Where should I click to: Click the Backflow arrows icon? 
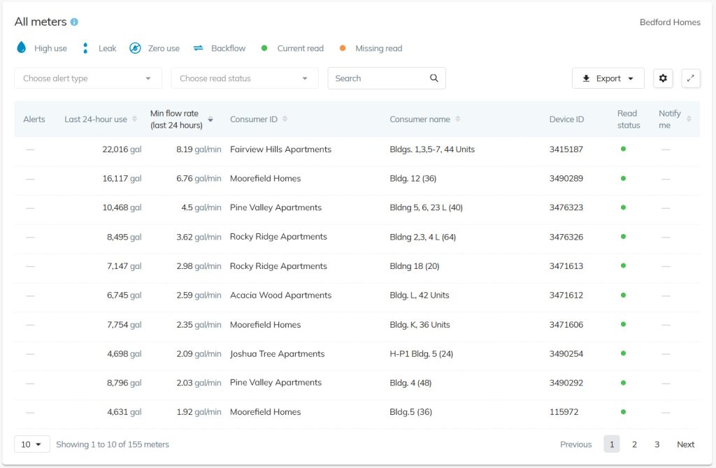click(x=199, y=48)
